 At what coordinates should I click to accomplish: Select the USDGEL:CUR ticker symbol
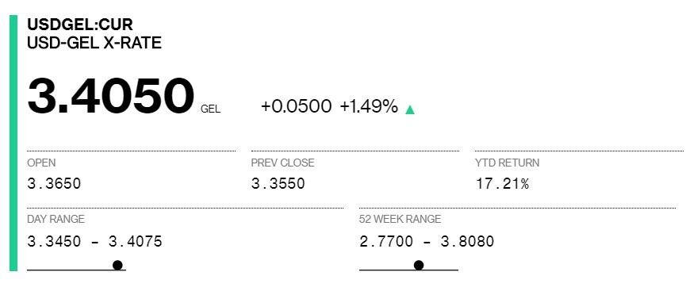(80, 24)
